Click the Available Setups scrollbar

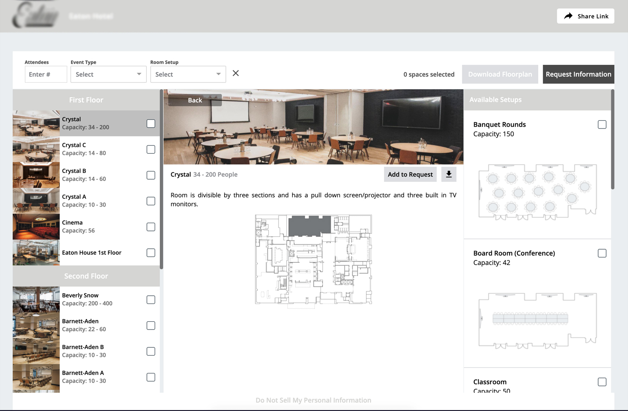pyautogui.click(x=613, y=139)
